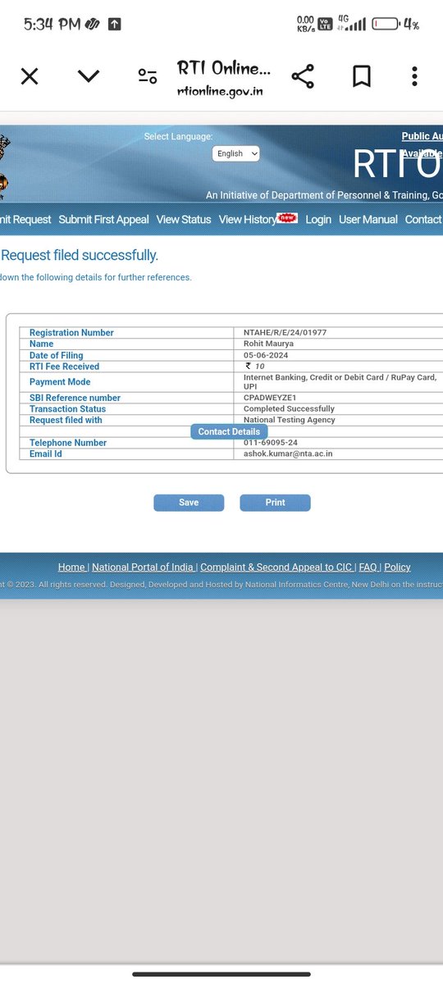Select telephone number 011-69095-24
Image resolution: width=443 pixels, height=984 pixels.
pos(271,443)
